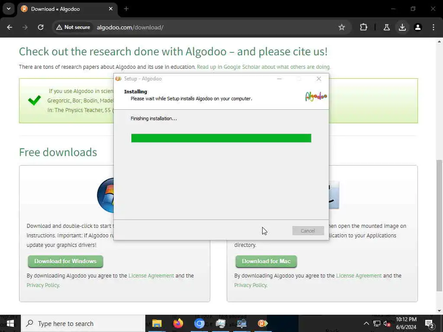The image size is (443, 332).
Task: Bookmark this page with the star icon
Action: pyautogui.click(x=342, y=27)
